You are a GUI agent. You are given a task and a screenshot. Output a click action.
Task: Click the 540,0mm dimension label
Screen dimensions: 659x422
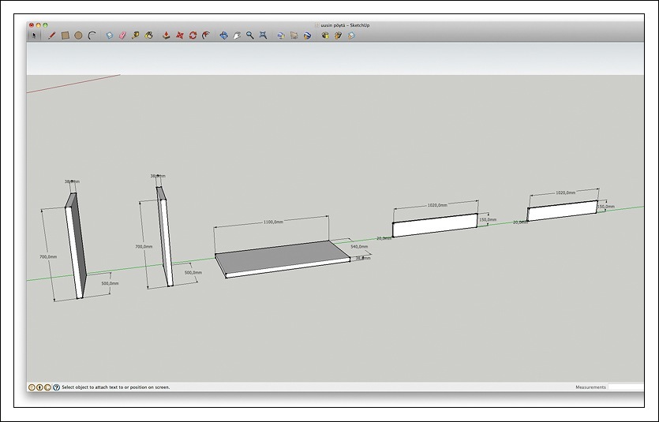(359, 246)
